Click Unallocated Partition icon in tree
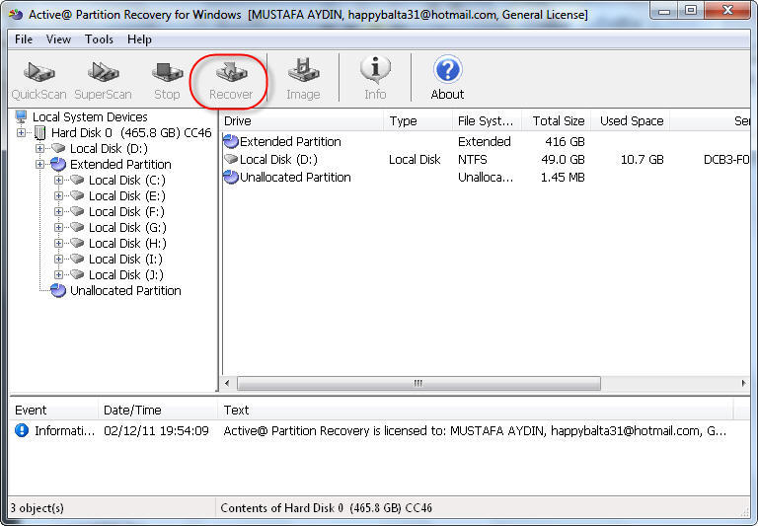This screenshot has height=526, width=758. 58,290
